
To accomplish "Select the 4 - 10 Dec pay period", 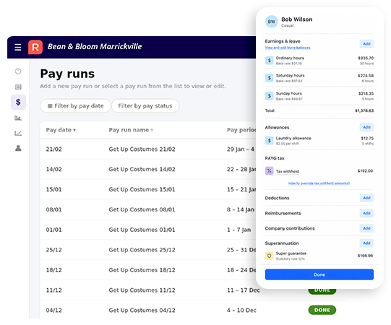I will [x=241, y=311].
